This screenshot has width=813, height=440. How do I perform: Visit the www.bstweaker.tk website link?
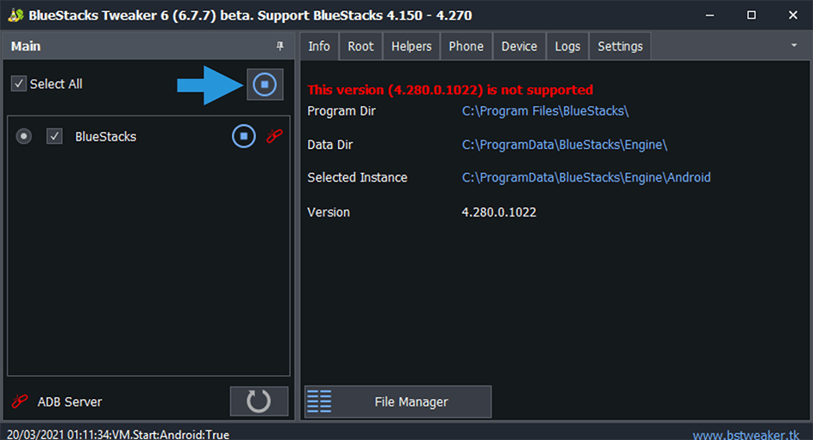click(x=745, y=435)
